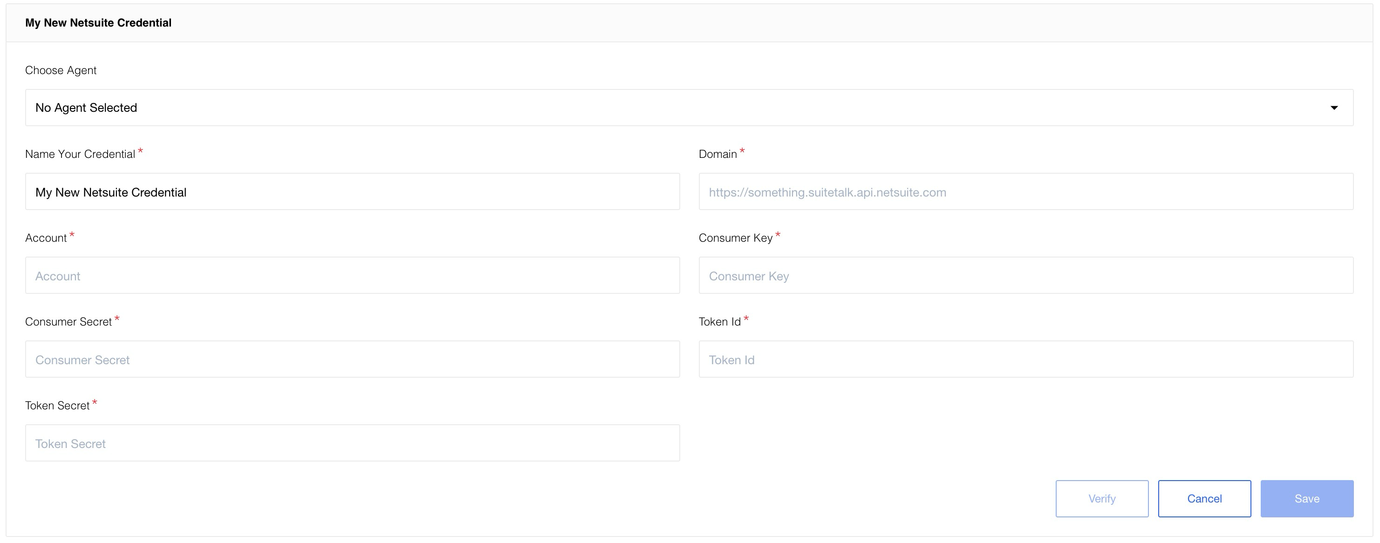The height and width of the screenshot is (543, 1380).
Task: Click the Account field label
Action: (x=46, y=238)
